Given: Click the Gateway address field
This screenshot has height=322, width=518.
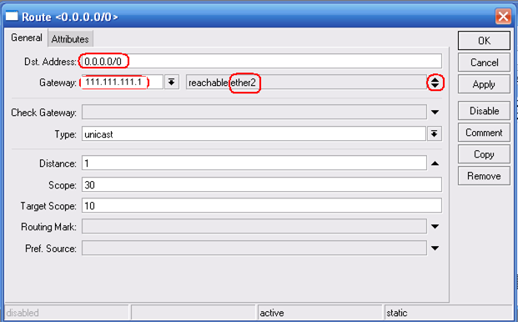Looking at the screenshot, I should click(123, 82).
